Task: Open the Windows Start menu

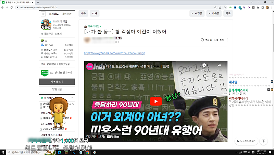Action: click(x=3, y=152)
